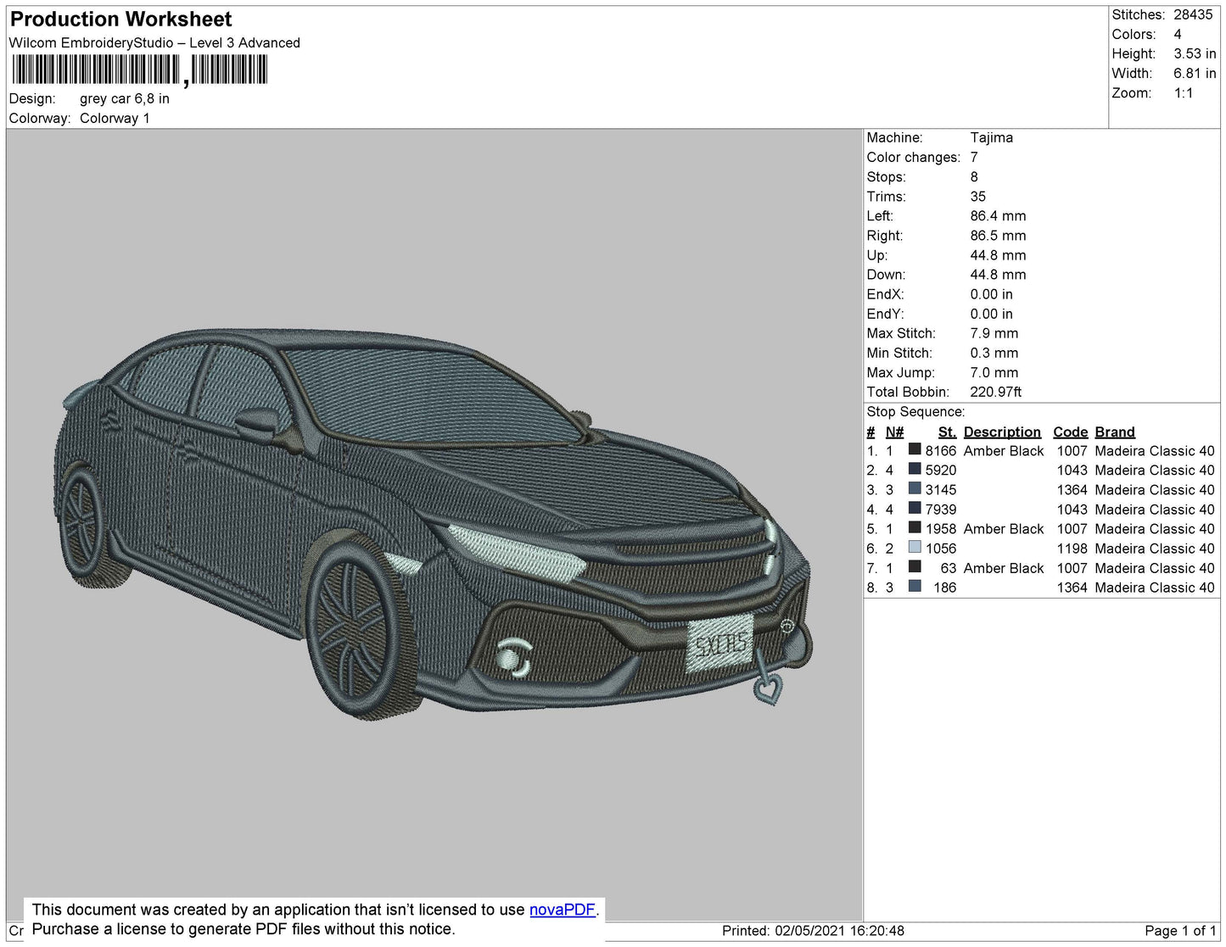Screen dimensions: 1226x947
Task: Click the thread code 1198 in stop 6
Action: 1072,549
